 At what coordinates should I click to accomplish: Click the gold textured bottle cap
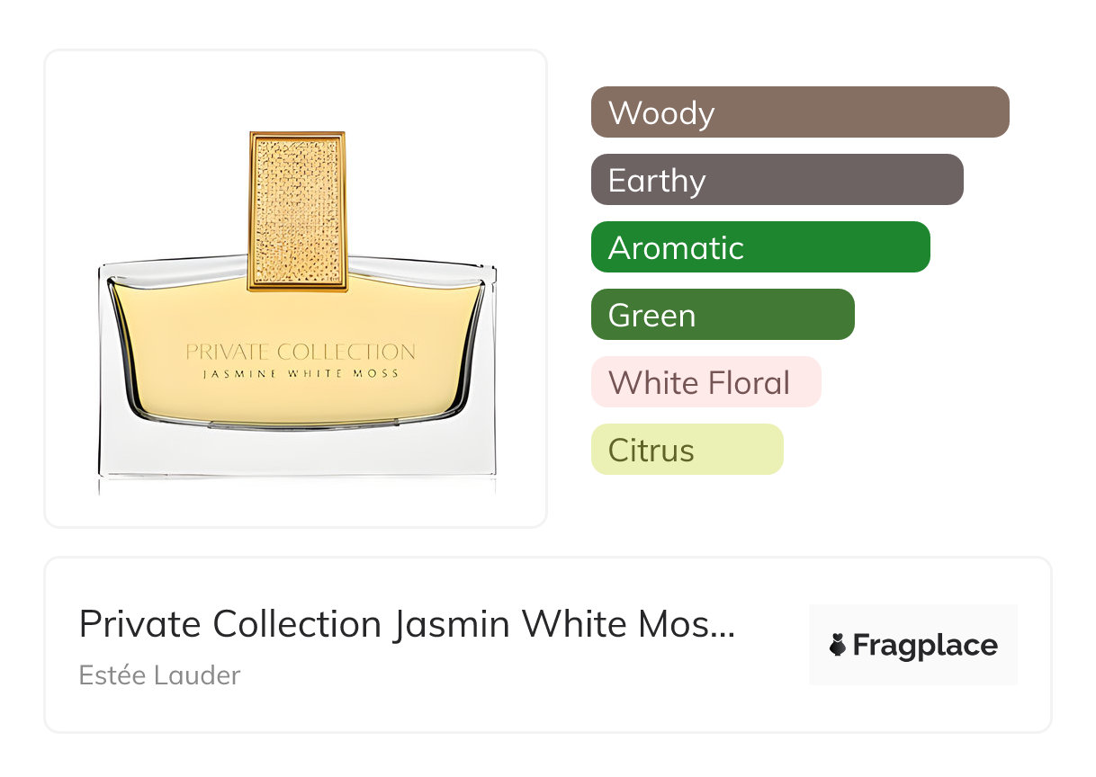click(x=298, y=211)
